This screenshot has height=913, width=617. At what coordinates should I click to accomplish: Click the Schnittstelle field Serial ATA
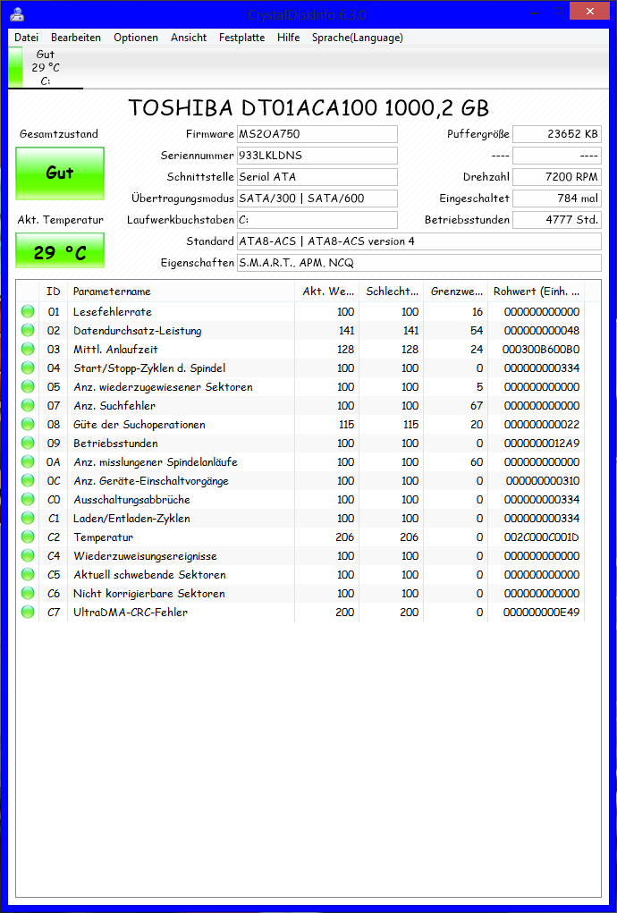317,177
